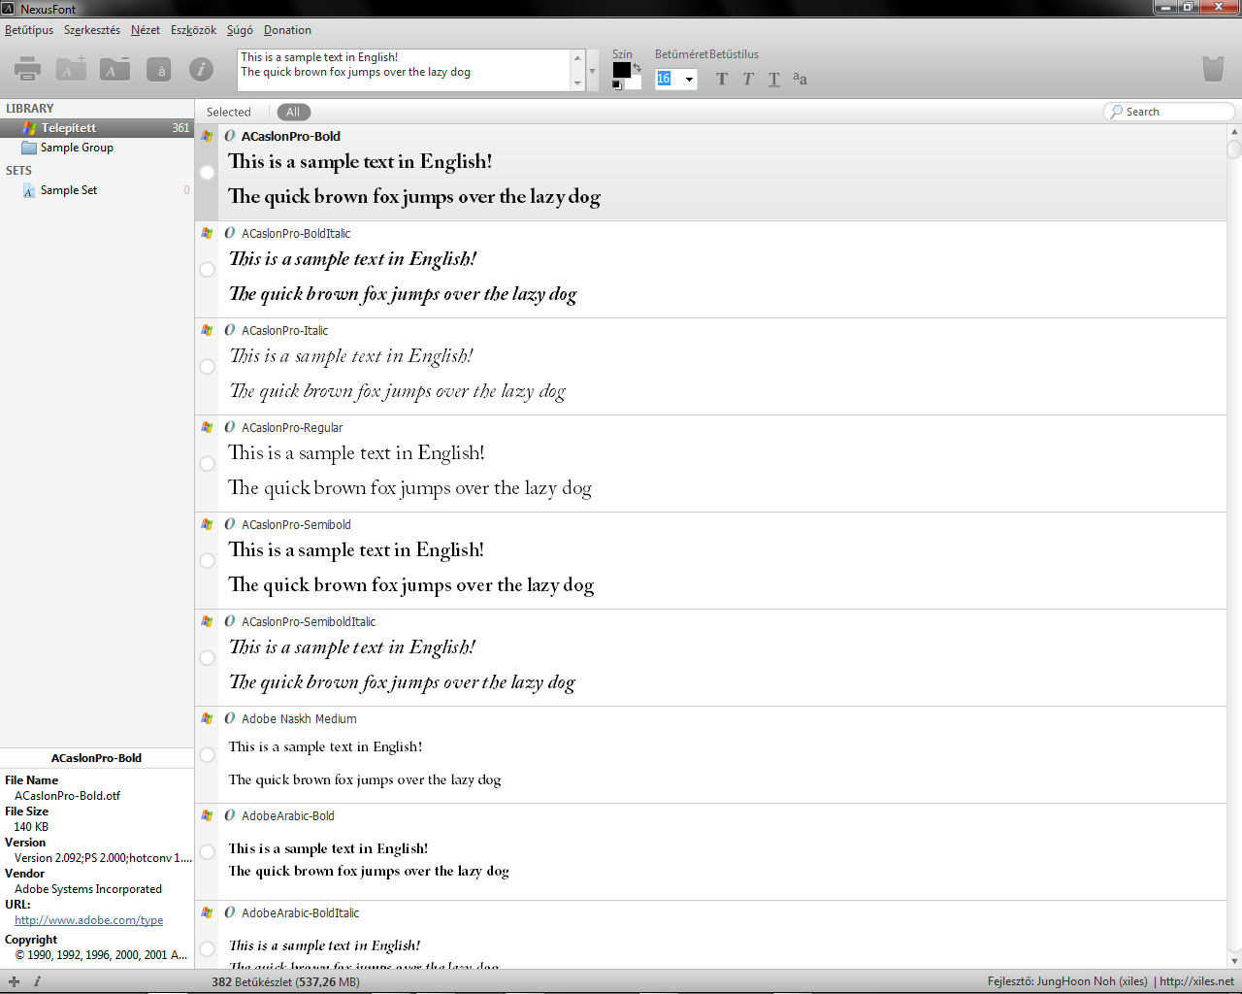Open the adobe.com/type link
The image size is (1242, 994).
87,919
